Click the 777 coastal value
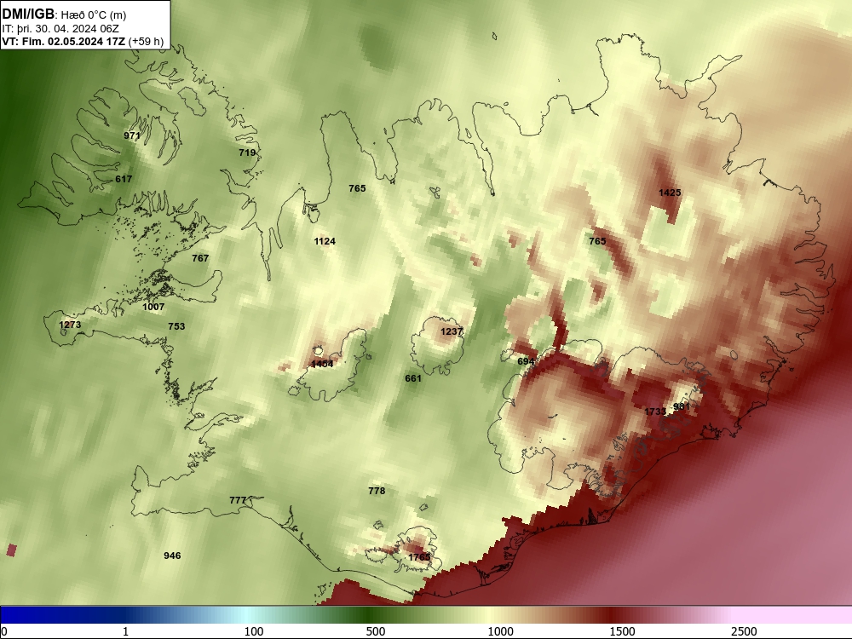The height and width of the screenshot is (639, 852). click(238, 500)
